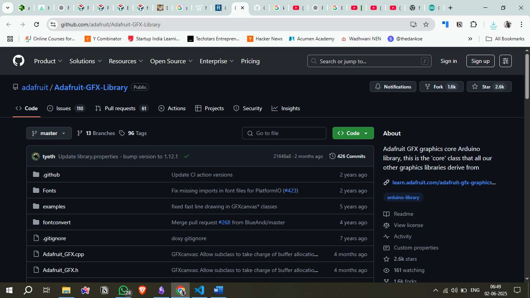Expand the Open Source menu
Image resolution: width=530 pixels, height=298 pixels.
(171, 61)
